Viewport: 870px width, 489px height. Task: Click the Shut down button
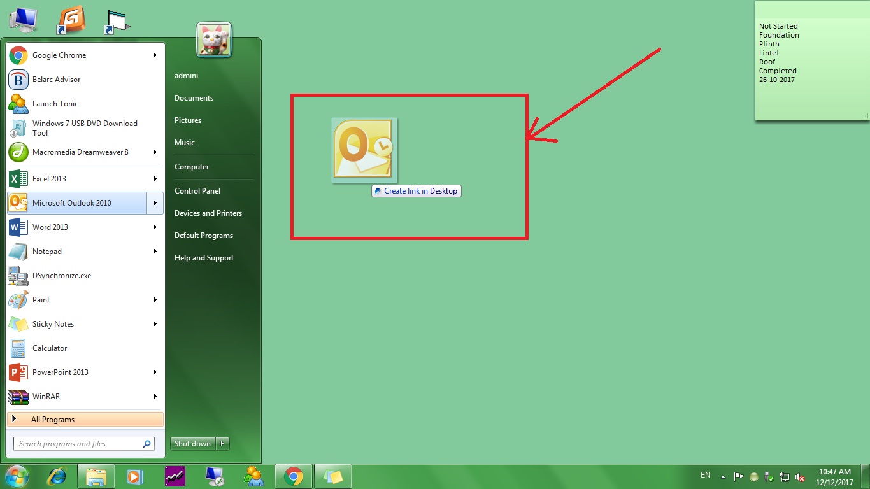(x=193, y=444)
